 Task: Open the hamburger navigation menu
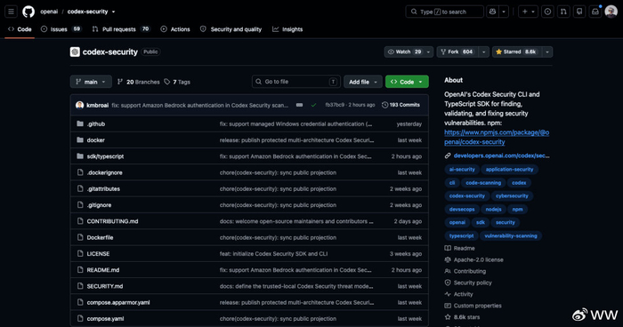[11, 12]
